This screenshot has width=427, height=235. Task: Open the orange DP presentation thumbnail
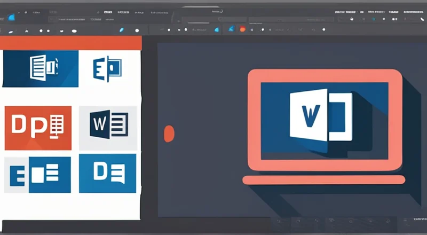click(38, 128)
